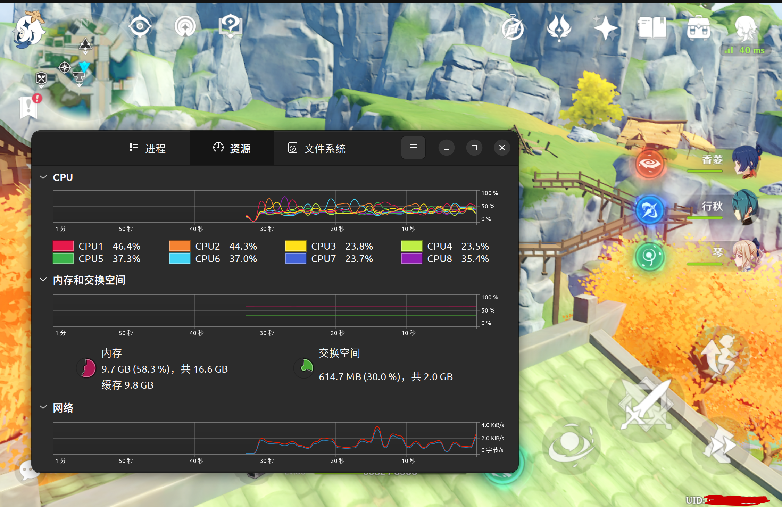Collapse the CPU section
Viewport: 782px width, 507px height.
(43, 177)
